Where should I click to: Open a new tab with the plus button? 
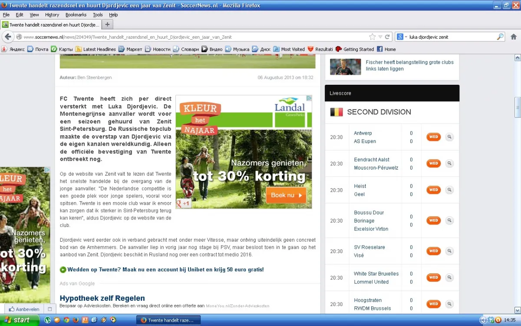click(107, 24)
